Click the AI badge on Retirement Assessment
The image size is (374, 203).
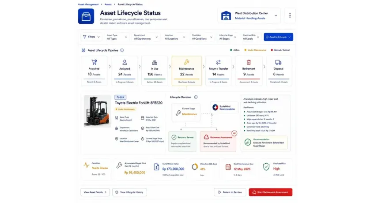coord(234,133)
